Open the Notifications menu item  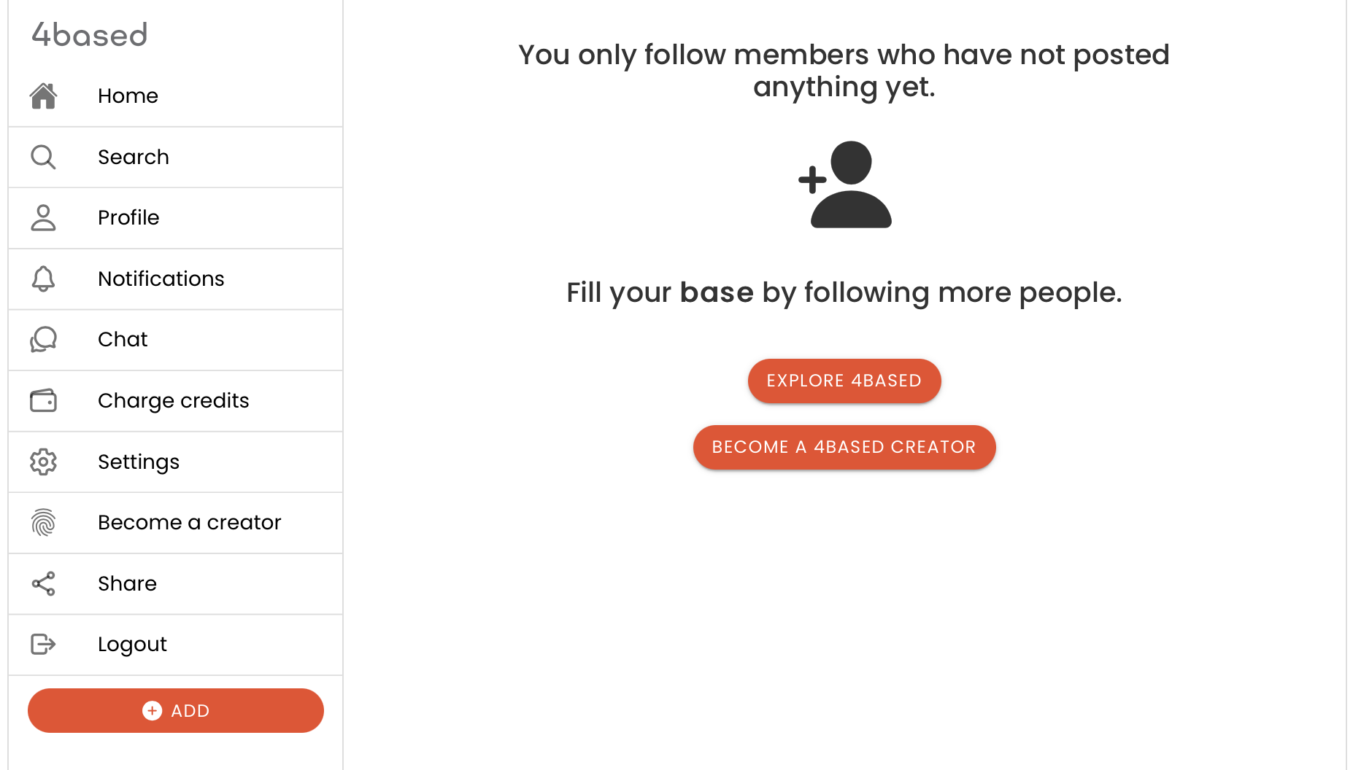point(161,279)
